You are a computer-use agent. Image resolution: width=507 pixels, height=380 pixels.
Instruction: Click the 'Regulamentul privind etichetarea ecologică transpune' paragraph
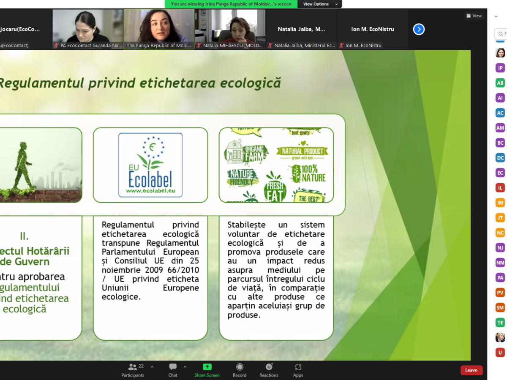click(150, 261)
